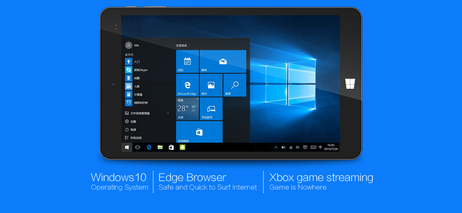This screenshot has width=462, height=213.
Task: Open File Explorer from the taskbar
Action: coord(160,148)
